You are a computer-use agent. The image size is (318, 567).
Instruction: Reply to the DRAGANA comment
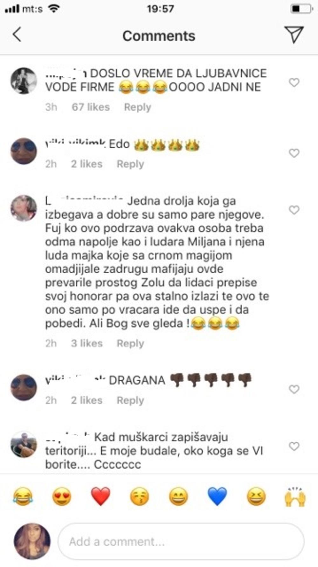click(130, 400)
